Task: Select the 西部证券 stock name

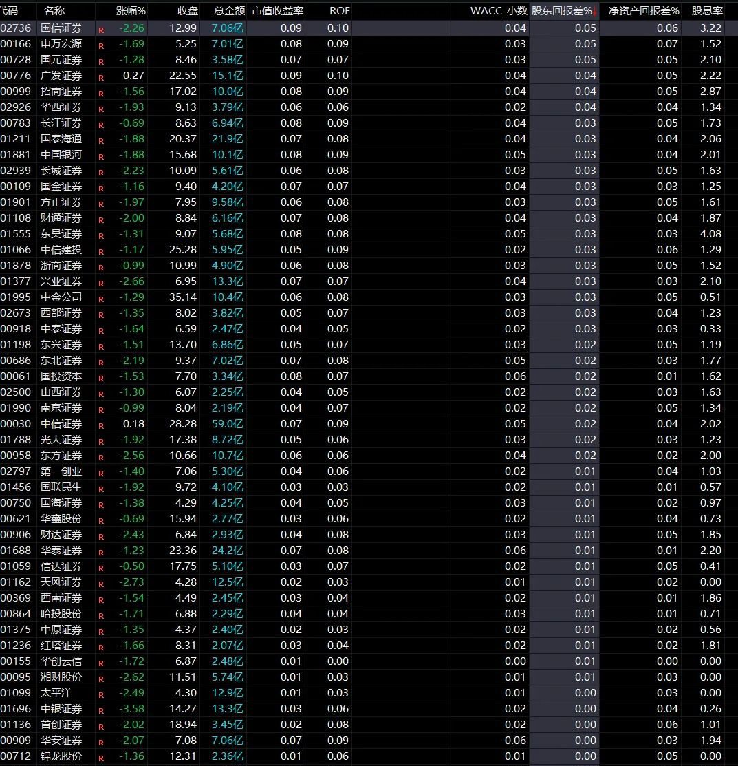Action: (x=61, y=313)
